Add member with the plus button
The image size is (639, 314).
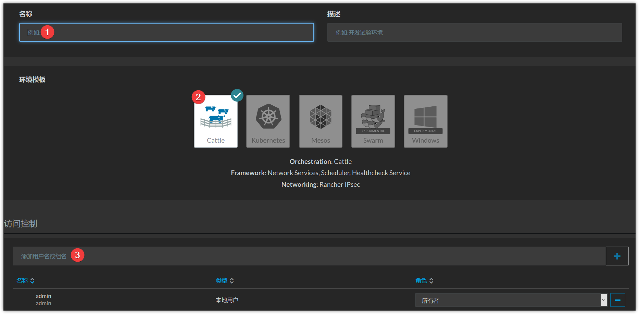pyautogui.click(x=617, y=256)
